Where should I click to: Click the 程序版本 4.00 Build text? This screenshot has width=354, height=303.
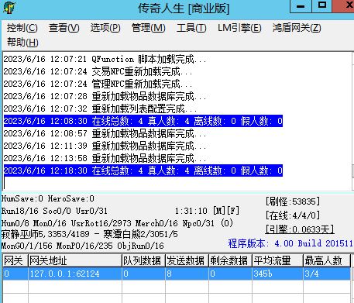290,243
